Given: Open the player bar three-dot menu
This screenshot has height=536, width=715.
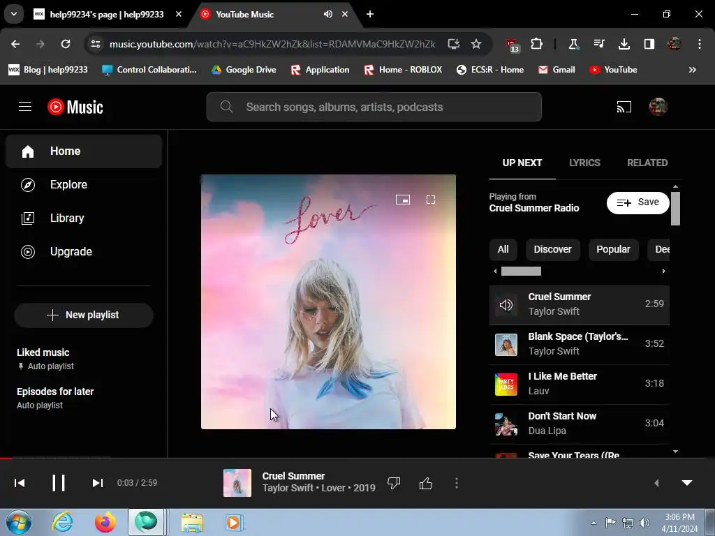Looking at the screenshot, I should [457, 483].
